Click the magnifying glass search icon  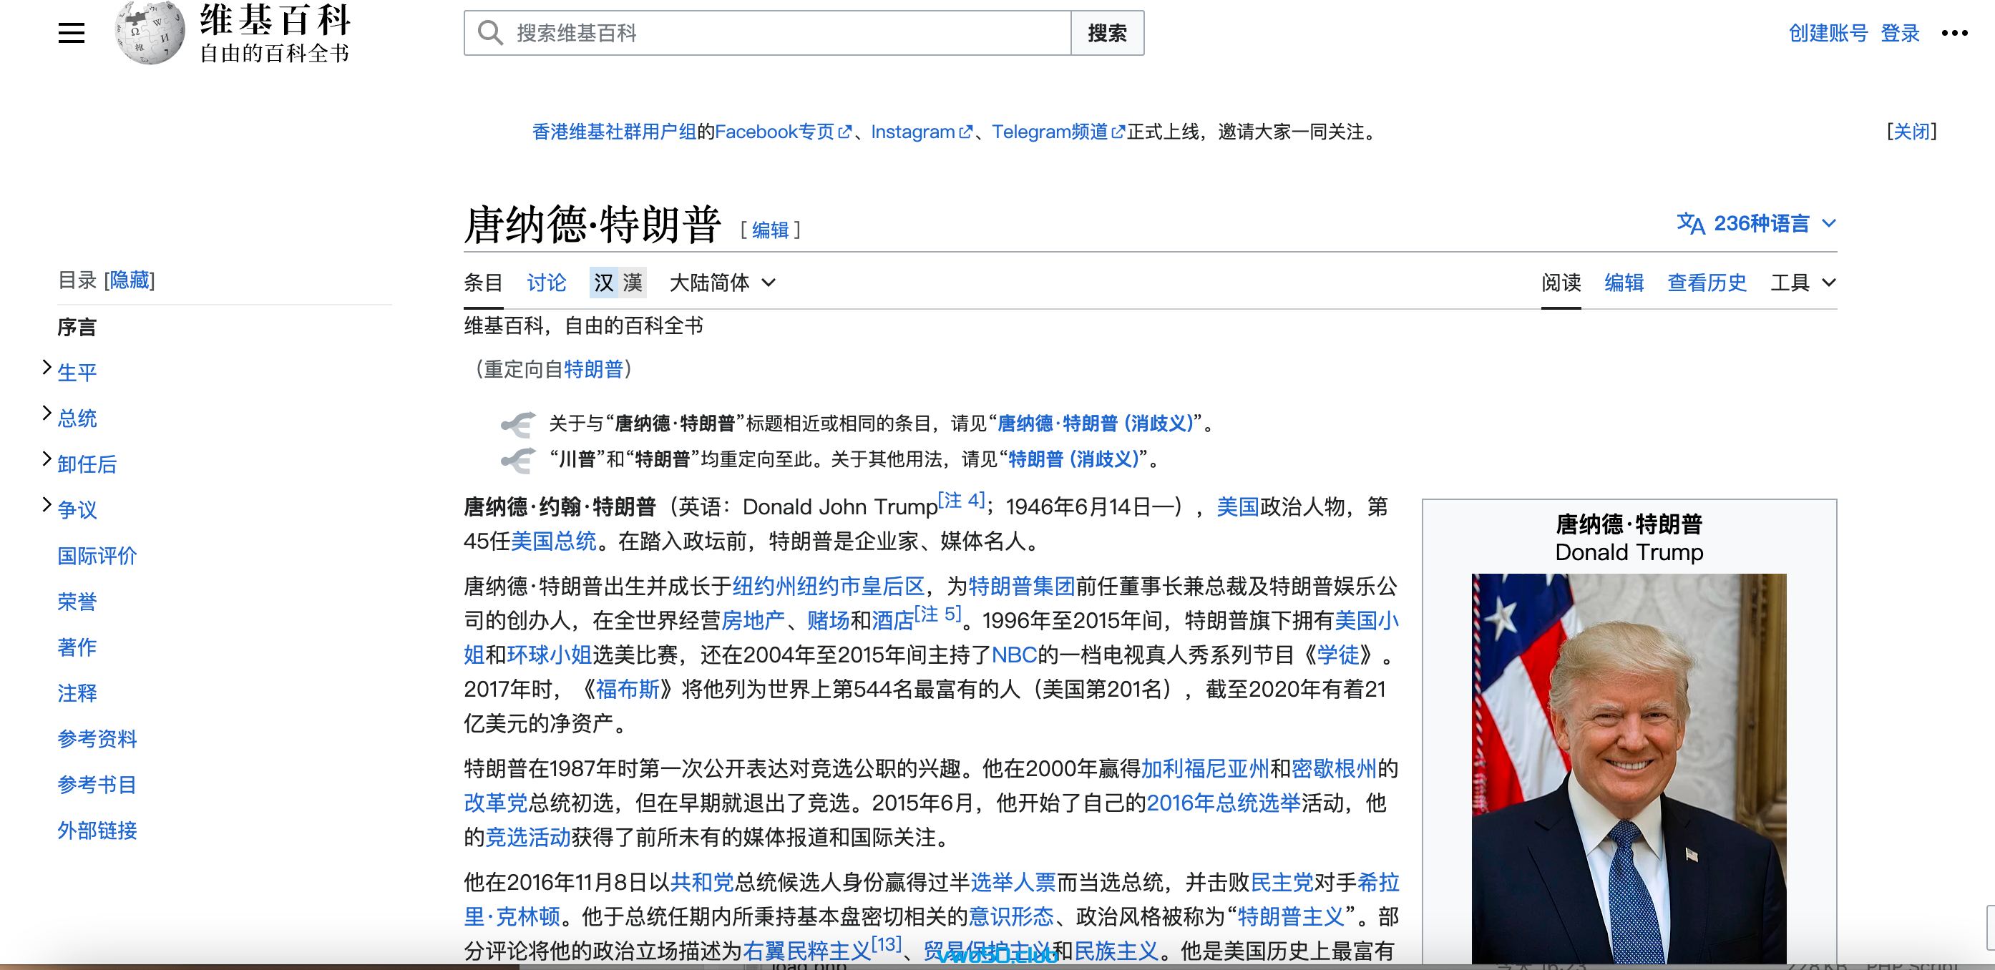pyautogui.click(x=490, y=32)
